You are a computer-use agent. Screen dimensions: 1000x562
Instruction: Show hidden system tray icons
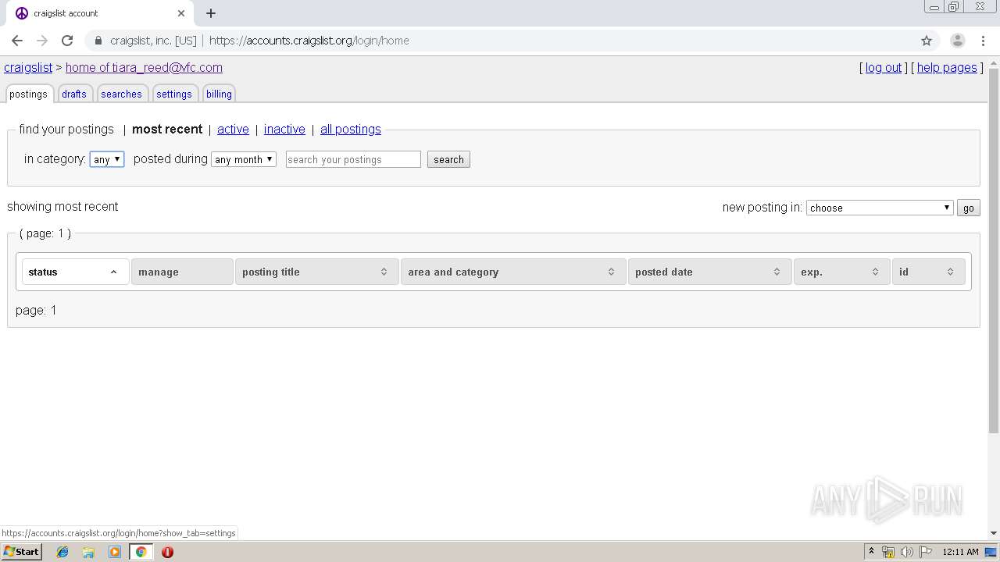(x=871, y=552)
